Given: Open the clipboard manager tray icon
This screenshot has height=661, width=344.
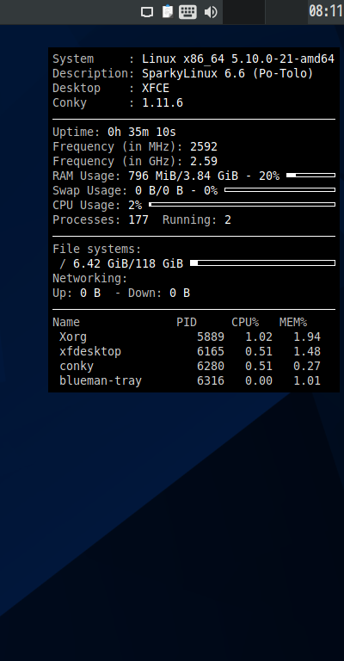Looking at the screenshot, I should pos(167,11).
